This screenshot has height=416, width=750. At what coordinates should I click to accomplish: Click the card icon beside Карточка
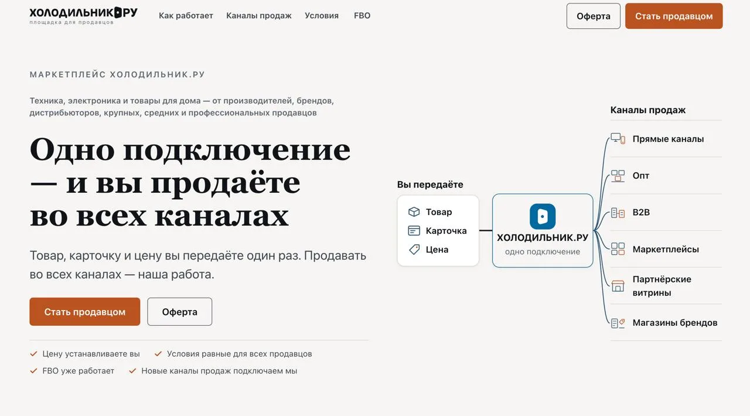point(414,231)
